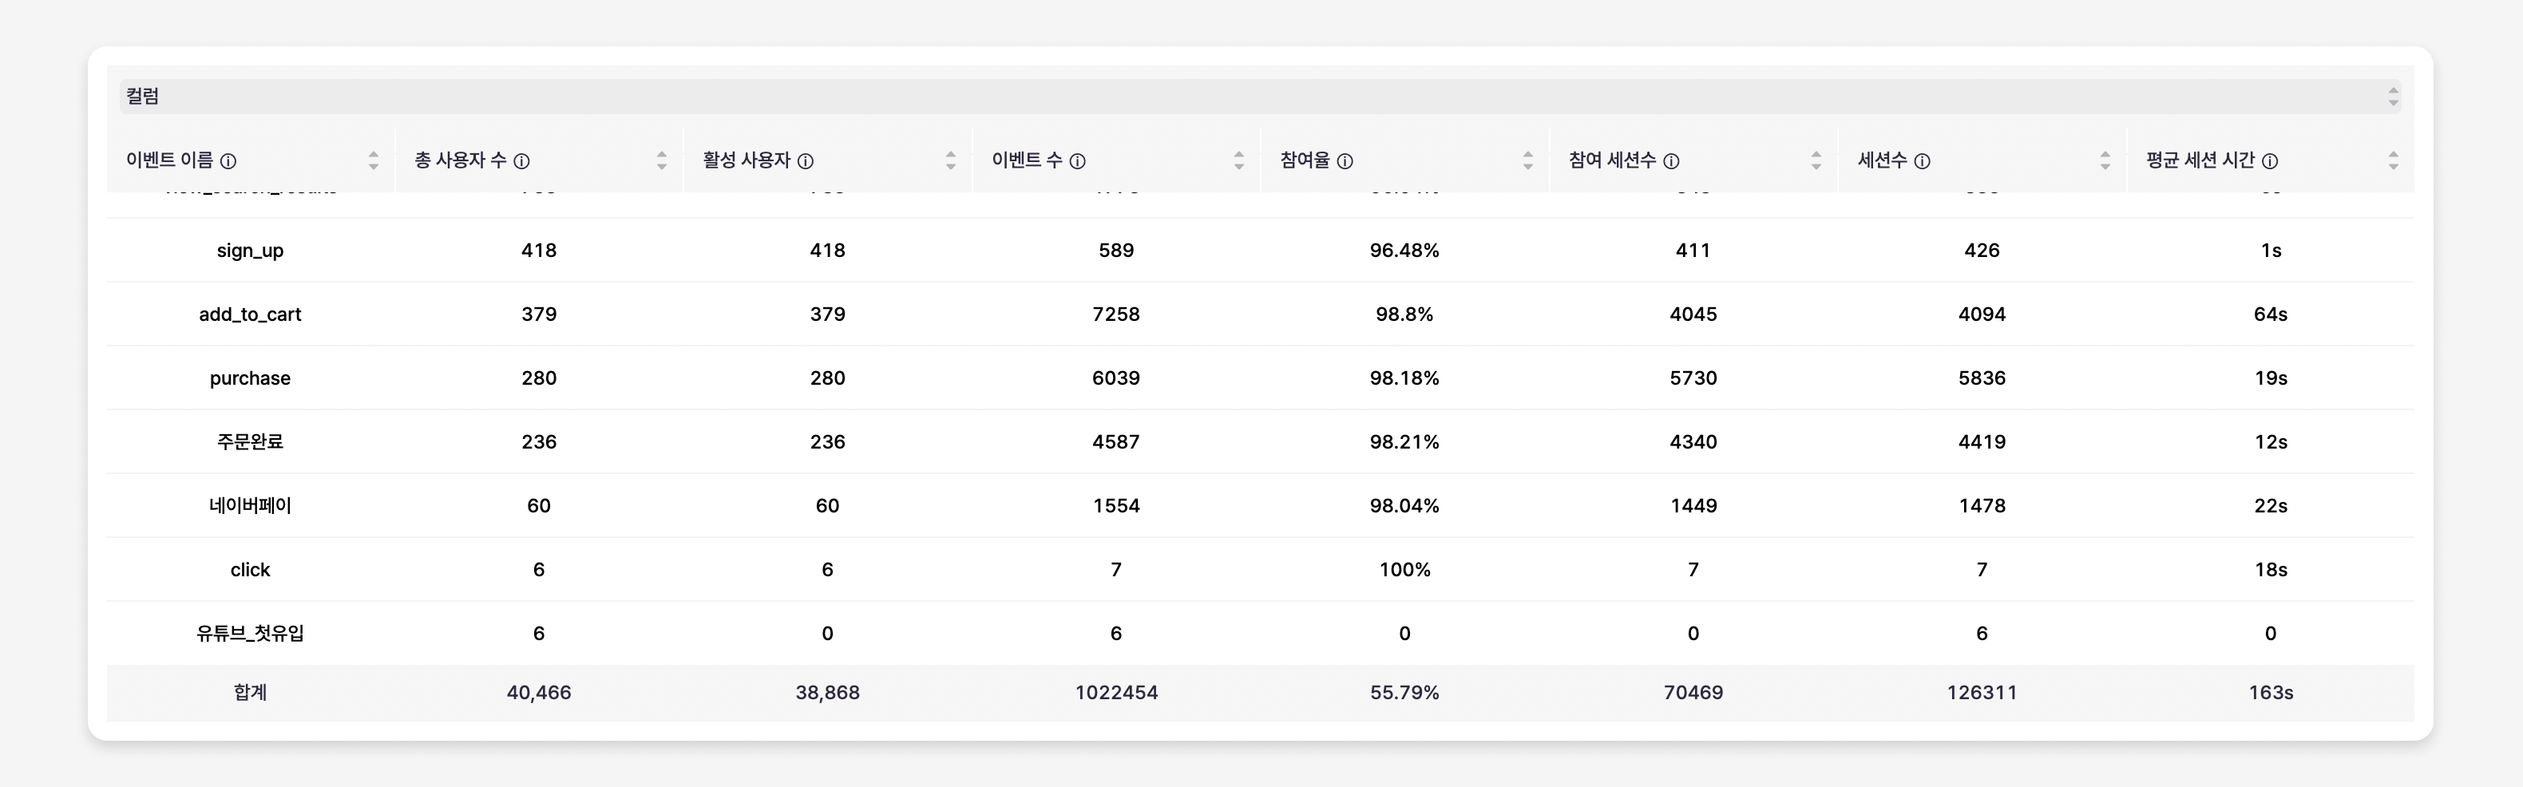The height and width of the screenshot is (787, 2523).
Task: Click the stepper arrows on the 컬럼 bar
Action: [x=2394, y=96]
